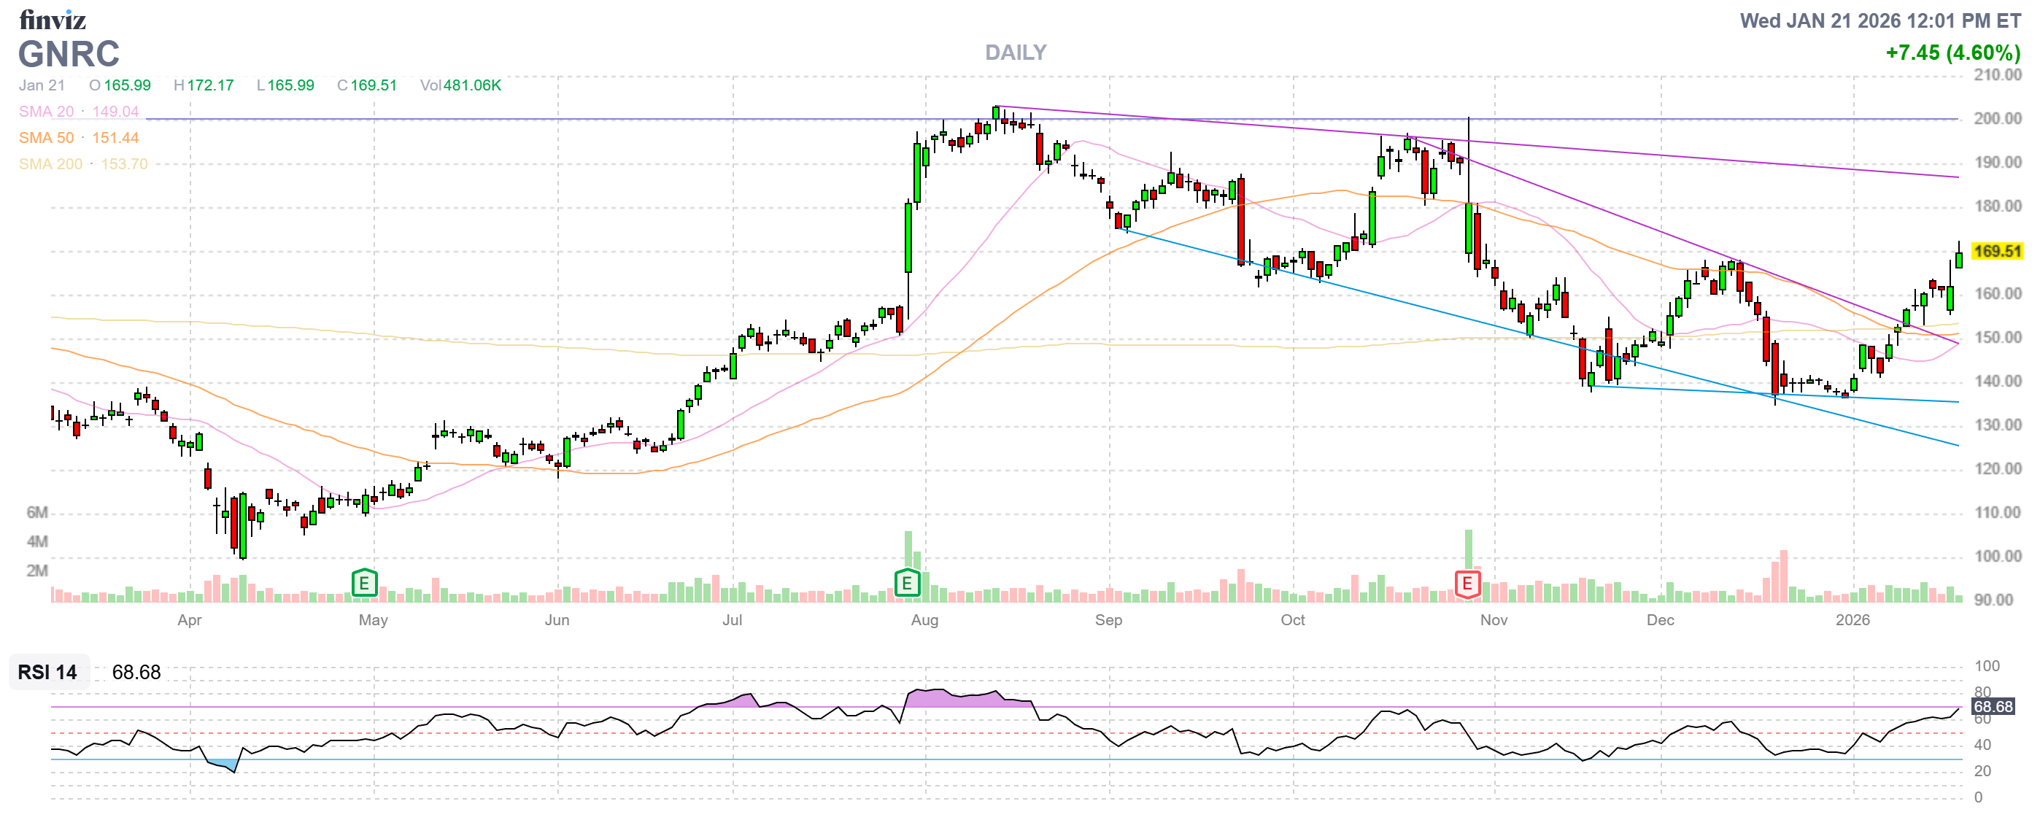Click the Nov label on the time axis
2040x820 pixels.
click(1493, 620)
